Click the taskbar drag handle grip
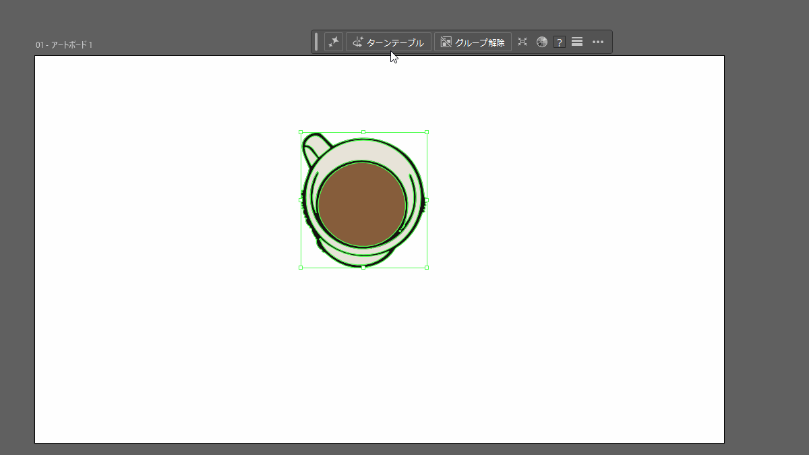 coord(316,42)
